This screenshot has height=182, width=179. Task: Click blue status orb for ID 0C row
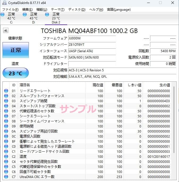(x=6, y=136)
